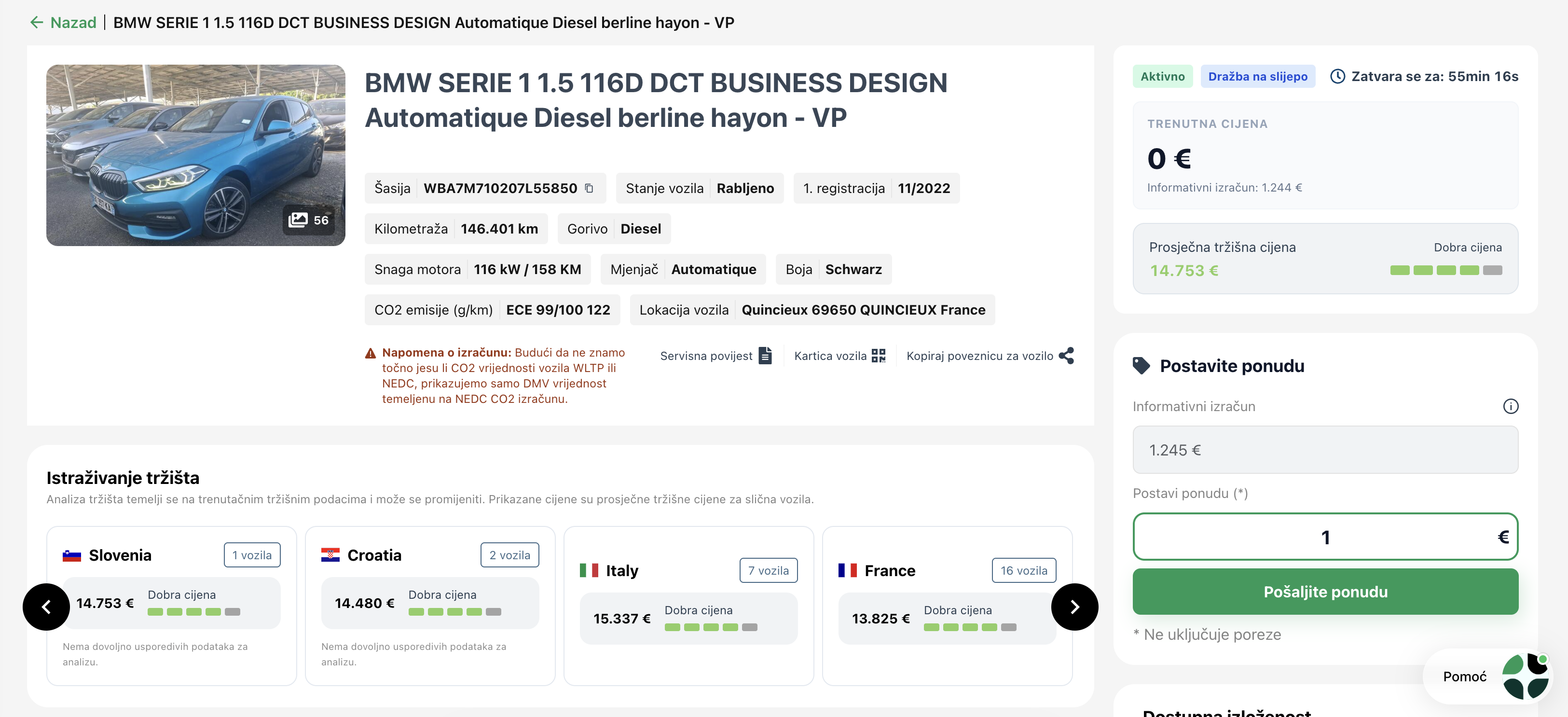This screenshot has width=1568, height=717.
Task: Open the Pomoć help chat widget
Action: click(1489, 677)
